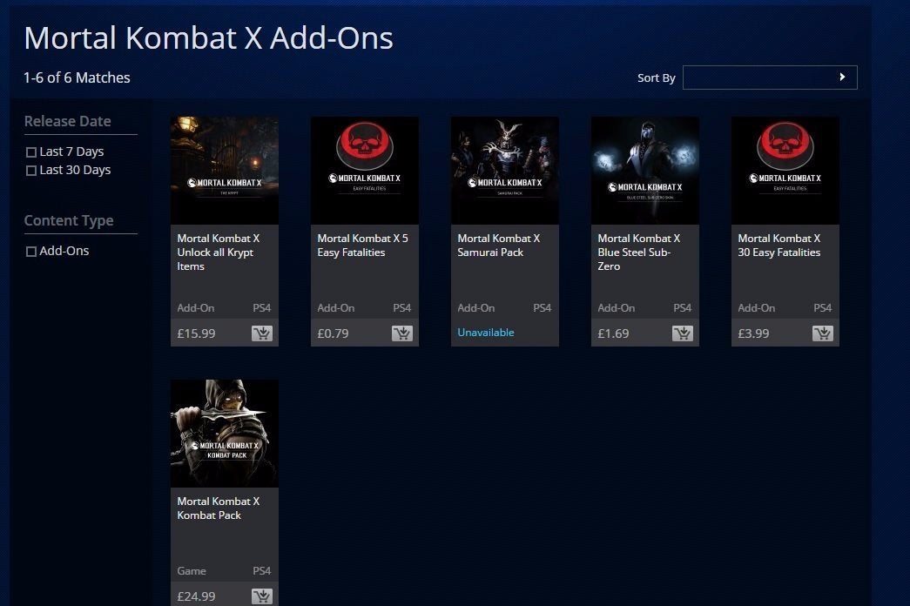Image resolution: width=910 pixels, height=606 pixels.
Task: Add 30 Easy Fatalities to cart
Action: coord(822,333)
